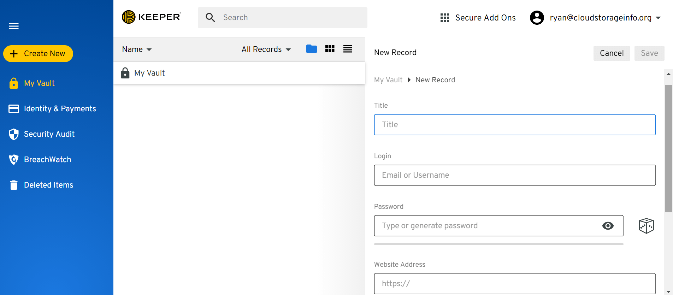This screenshot has width=673, height=295.
Task: Select the My Vault folder row
Action: (239, 73)
